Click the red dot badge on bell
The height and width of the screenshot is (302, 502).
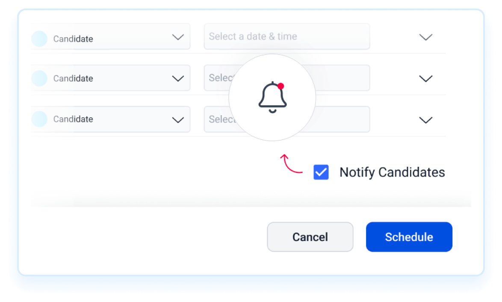[x=281, y=86]
